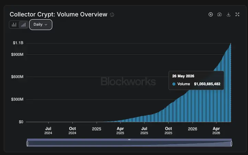Viewport: 248px width, 155px height.
Task: Click the Jul 2024 x-axis label
Action: pyautogui.click(x=48, y=130)
